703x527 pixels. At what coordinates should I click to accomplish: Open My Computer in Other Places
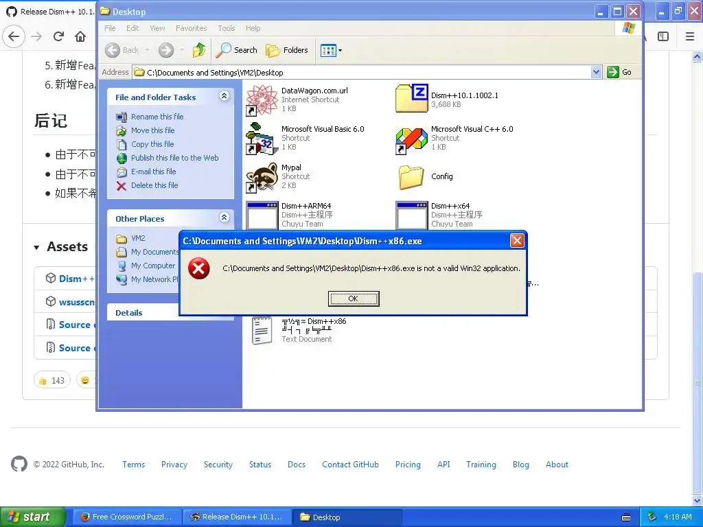click(x=153, y=266)
